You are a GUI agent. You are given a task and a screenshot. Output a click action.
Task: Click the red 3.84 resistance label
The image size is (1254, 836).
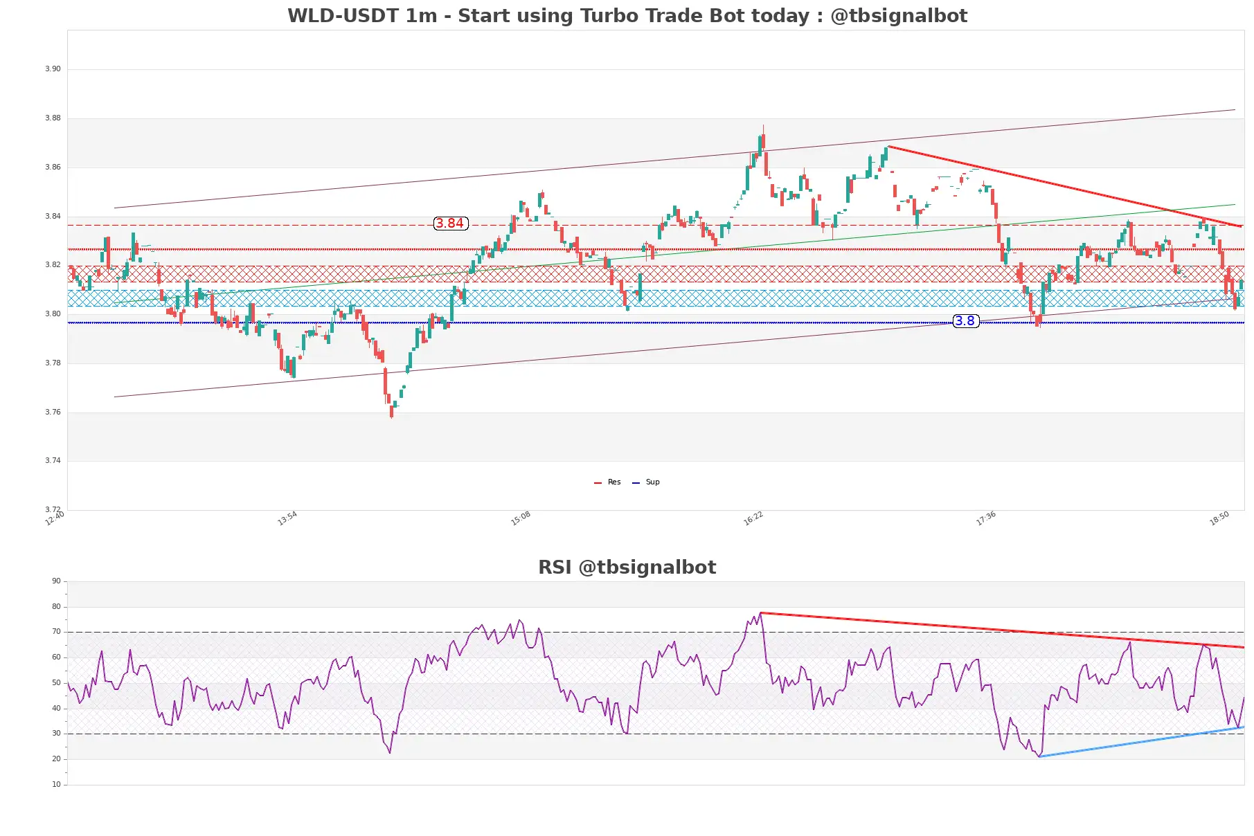[x=451, y=224]
